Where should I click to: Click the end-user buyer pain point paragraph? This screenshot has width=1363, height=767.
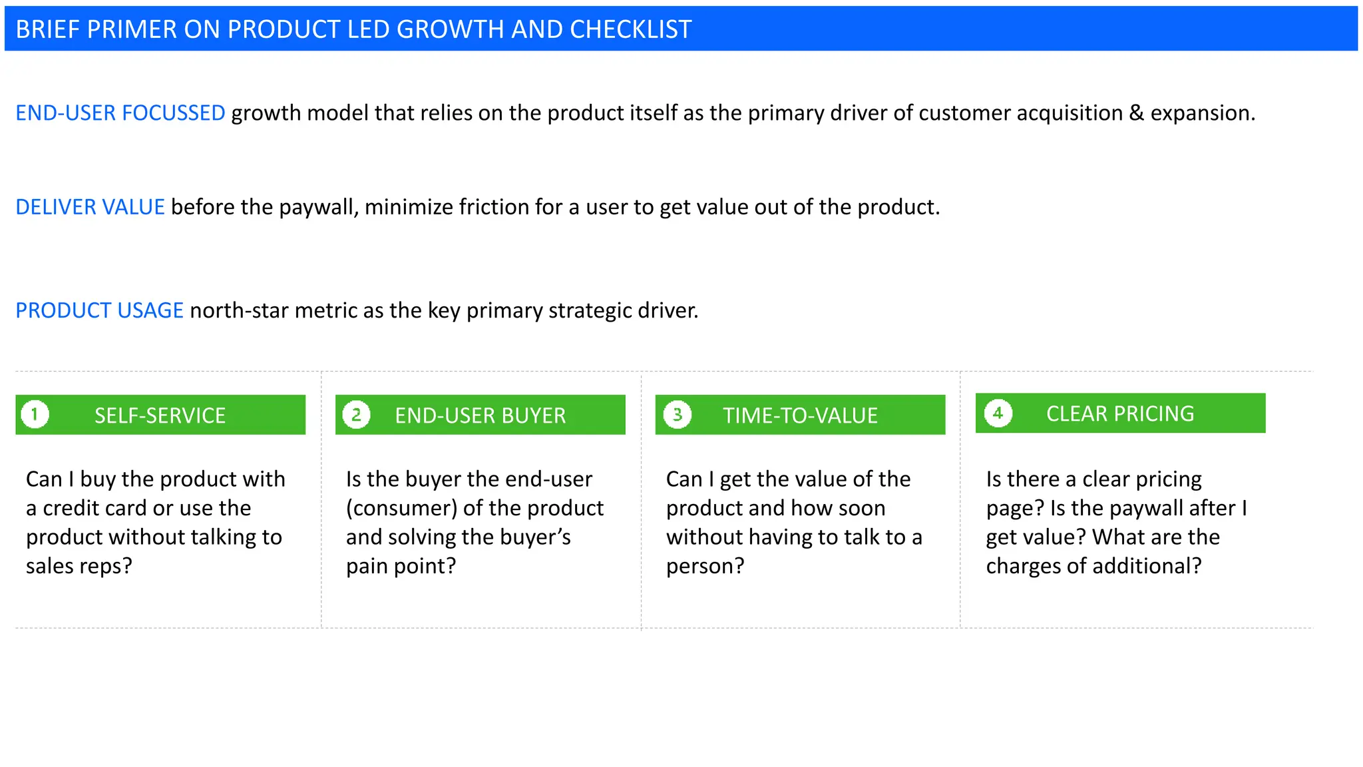[475, 522]
